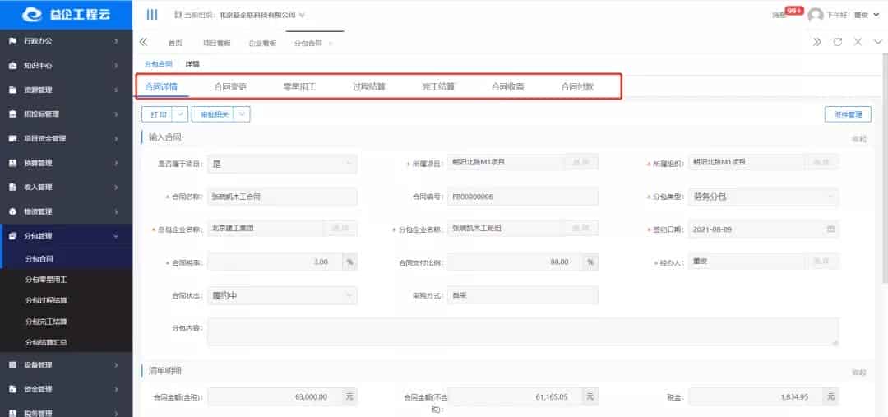Screen dimensions: 888x417
Task: Expand the 知识中心 menu chevron
Action: 116,66
